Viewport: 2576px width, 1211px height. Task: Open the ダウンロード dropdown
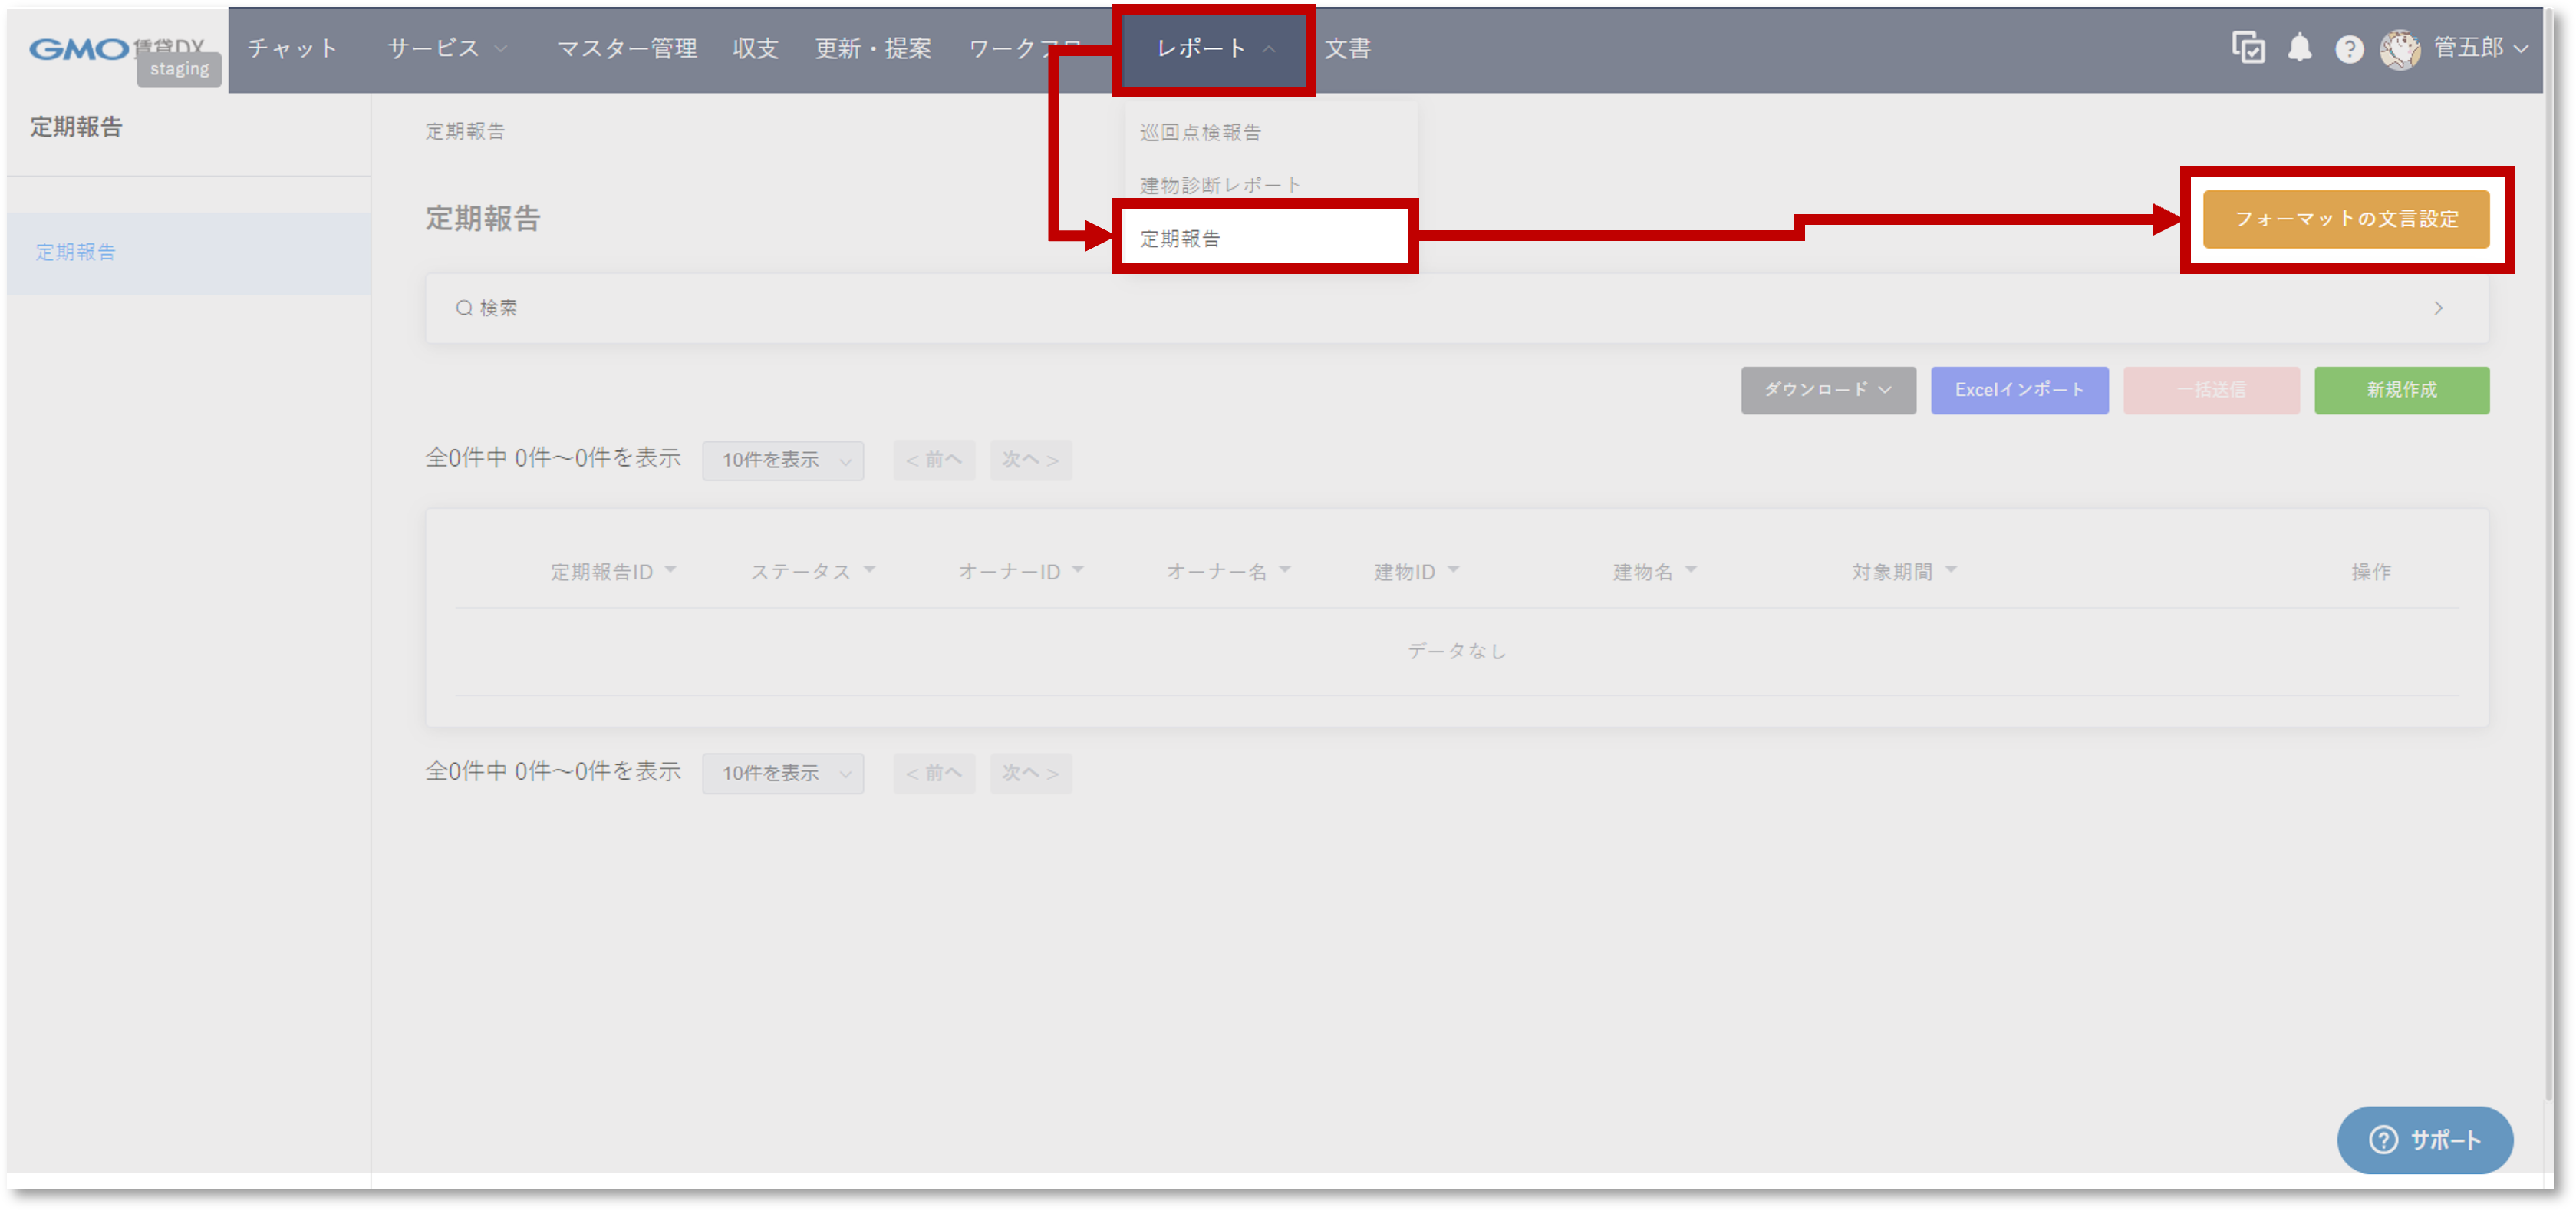(1827, 390)
